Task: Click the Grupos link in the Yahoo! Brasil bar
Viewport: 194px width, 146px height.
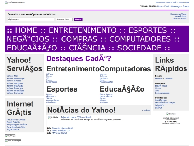Action: pos(186,6)
